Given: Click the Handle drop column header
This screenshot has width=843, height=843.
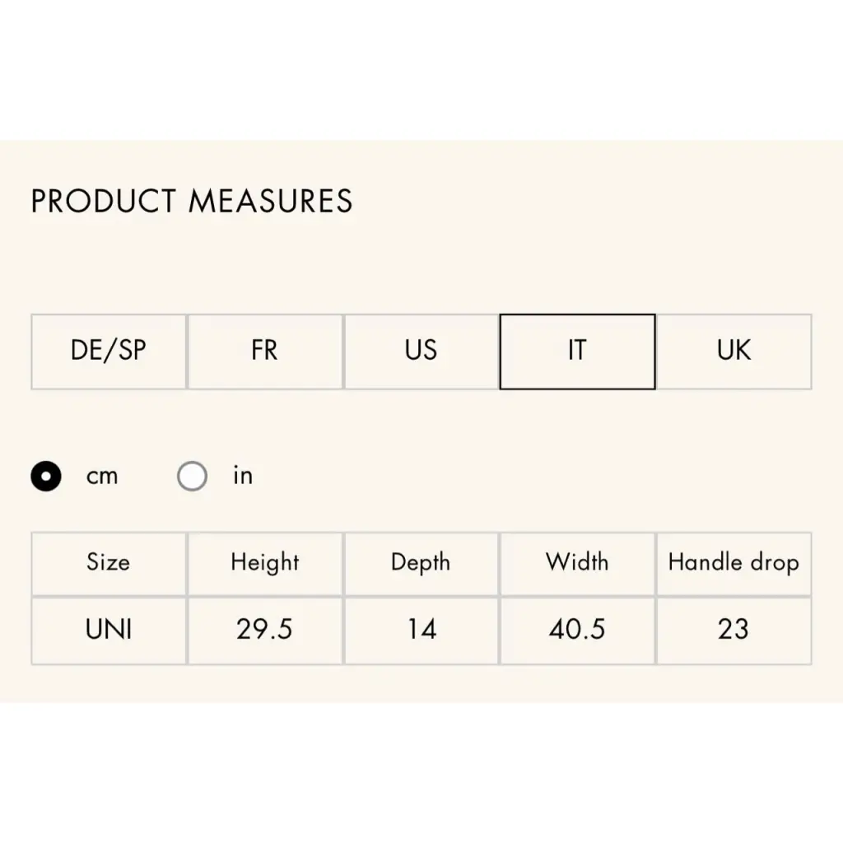Looking at the screenshot, I should (734, 563).
